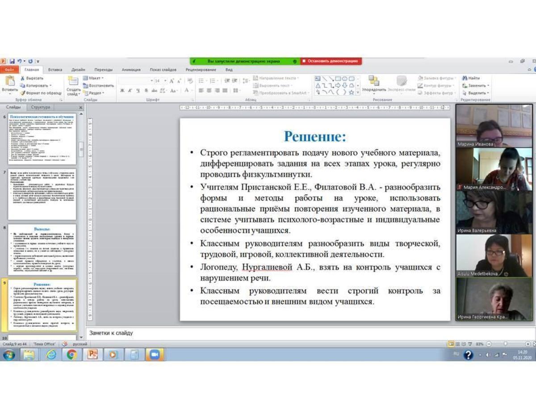Toggle bold text formatting

[x=122, y=91]
